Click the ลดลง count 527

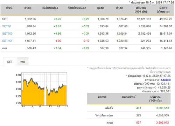pyautogui.click(x=139, y=122)
